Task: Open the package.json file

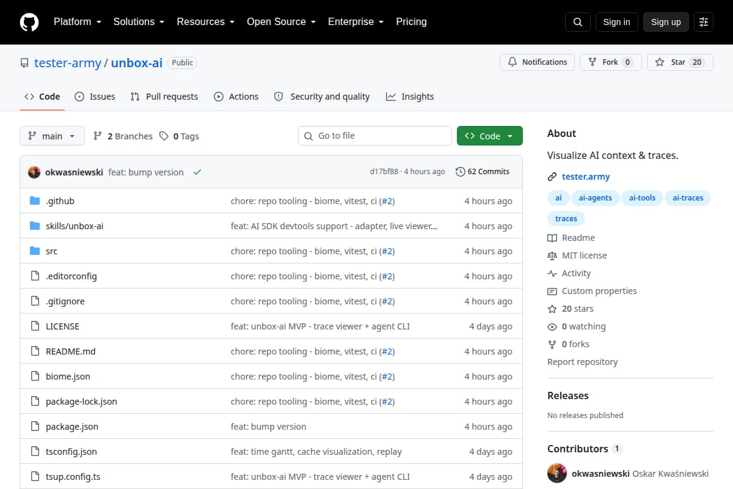Action: pyautogui.click(x=72, y=427)
